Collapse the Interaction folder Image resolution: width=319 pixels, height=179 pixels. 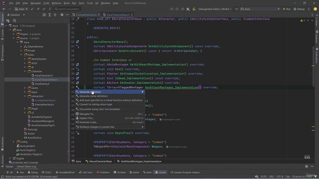click(x=25, y=96)
